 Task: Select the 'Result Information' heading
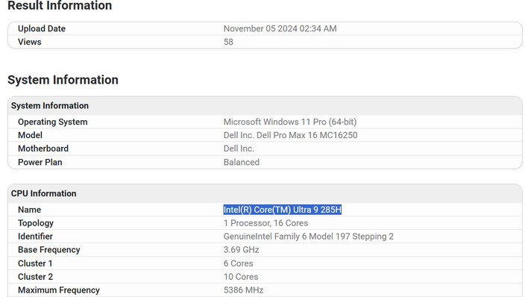60,5
